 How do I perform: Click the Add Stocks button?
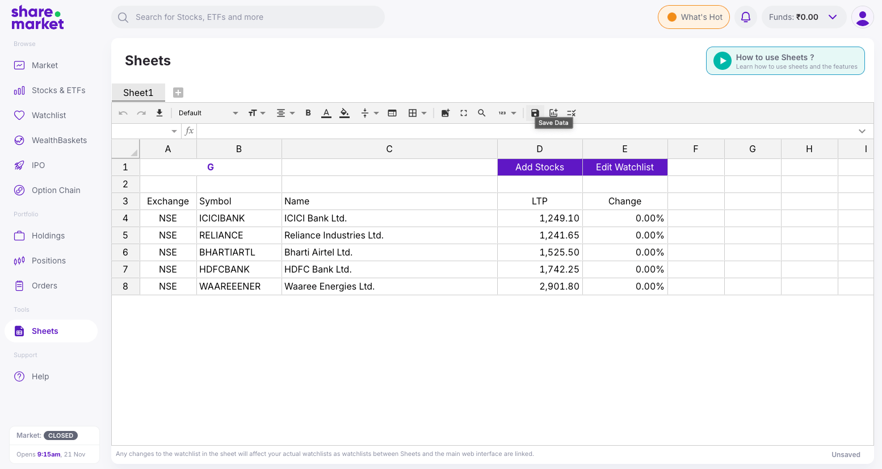click(x=540, y=167)
